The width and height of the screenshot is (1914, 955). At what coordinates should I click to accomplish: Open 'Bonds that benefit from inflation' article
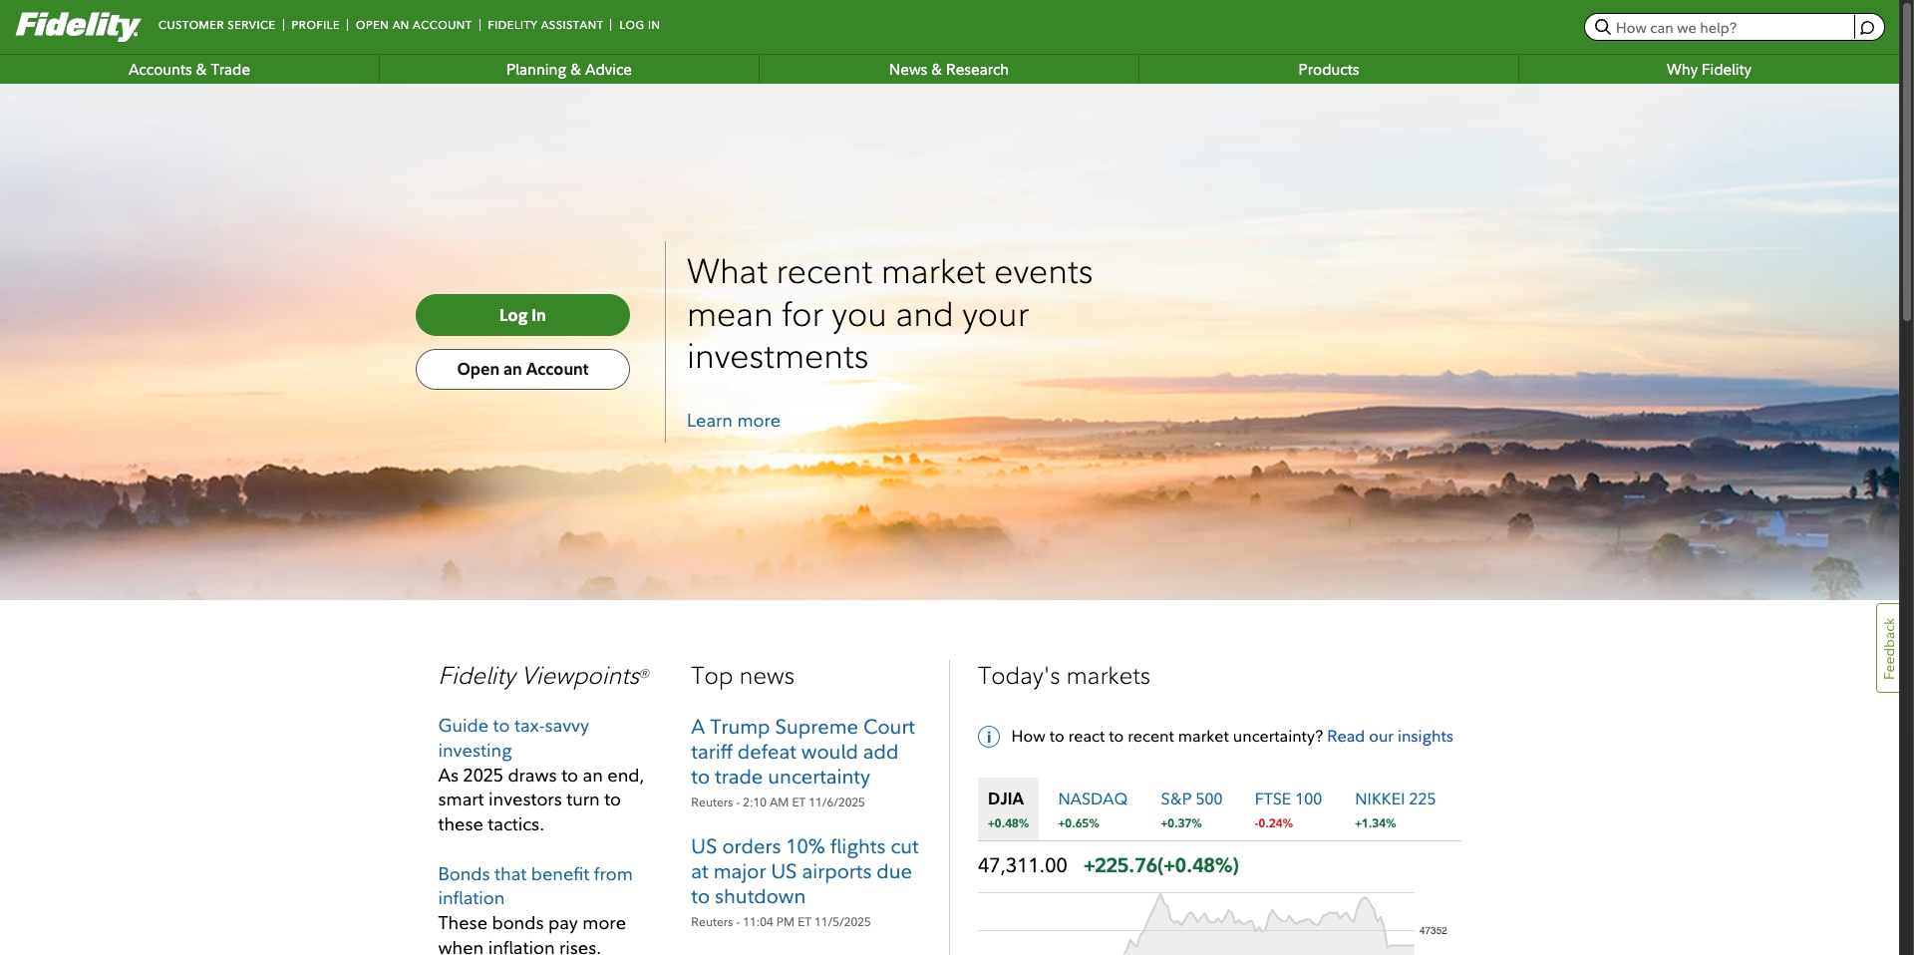pyautogui.click(x=535, y=886)
